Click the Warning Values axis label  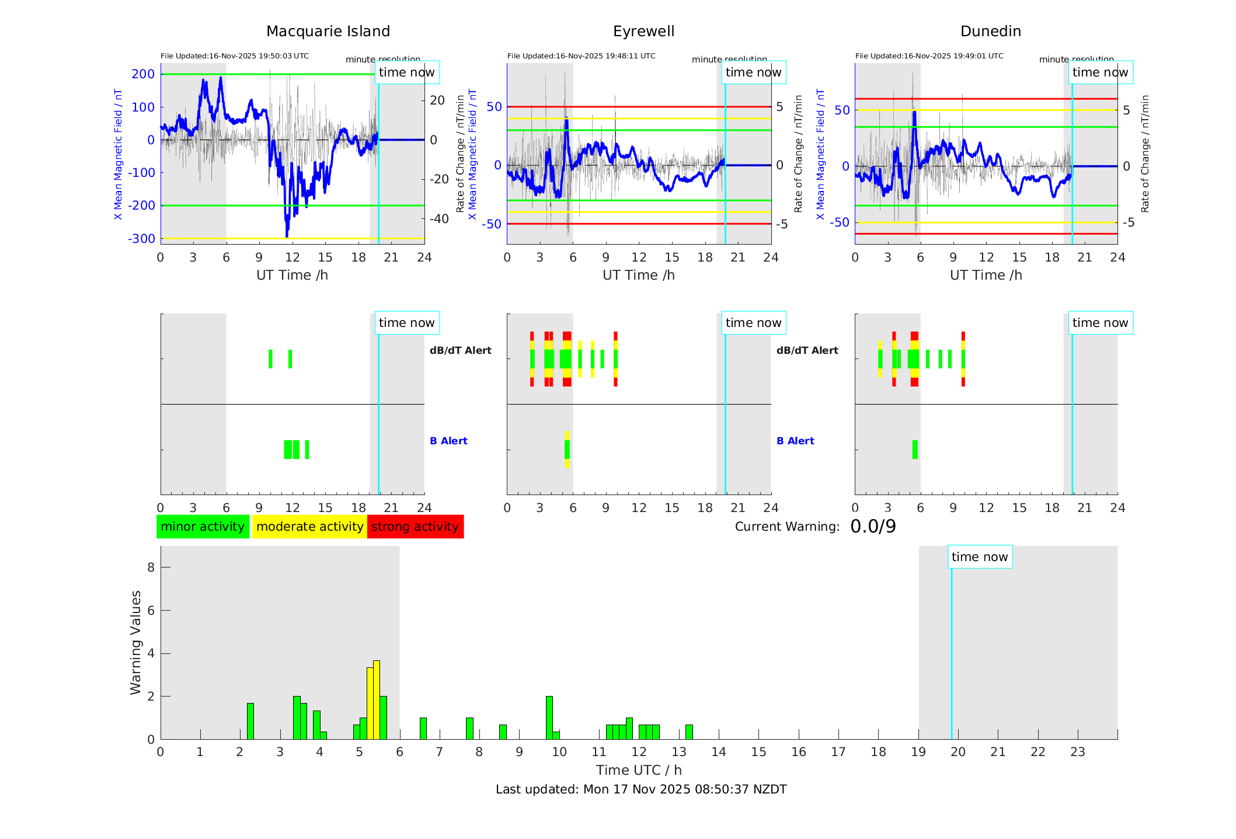pos(136,642)
